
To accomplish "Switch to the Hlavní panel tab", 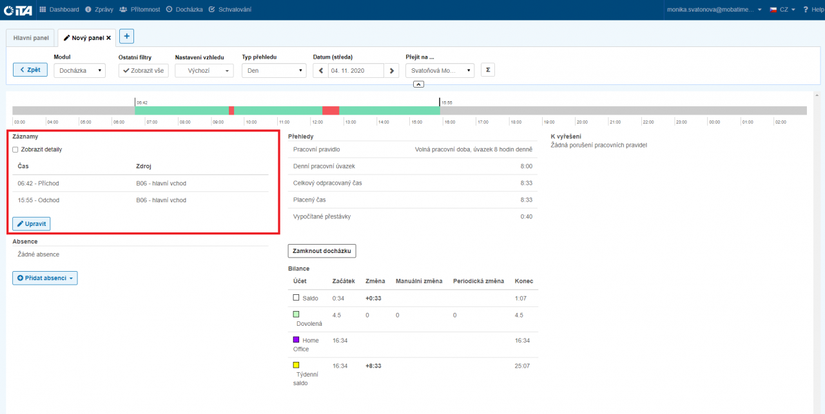I will click(x=31, y=38).
